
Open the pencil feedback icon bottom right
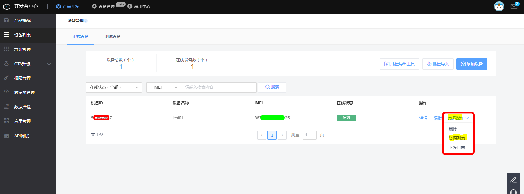click(513, 180)
